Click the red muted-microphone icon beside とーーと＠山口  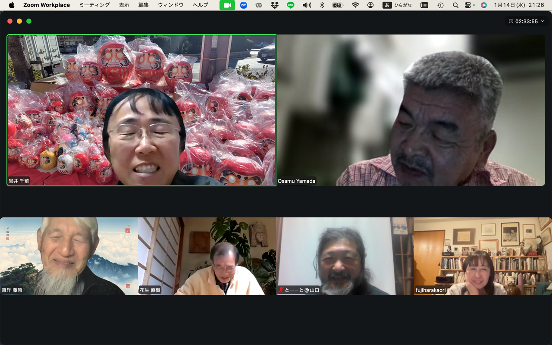click(x=281, y=290)
